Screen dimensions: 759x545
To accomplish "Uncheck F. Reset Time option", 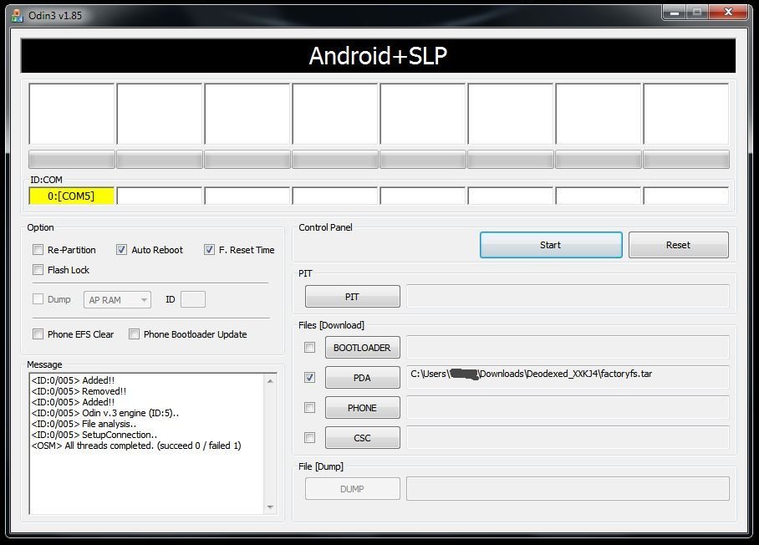I will 209,250.
